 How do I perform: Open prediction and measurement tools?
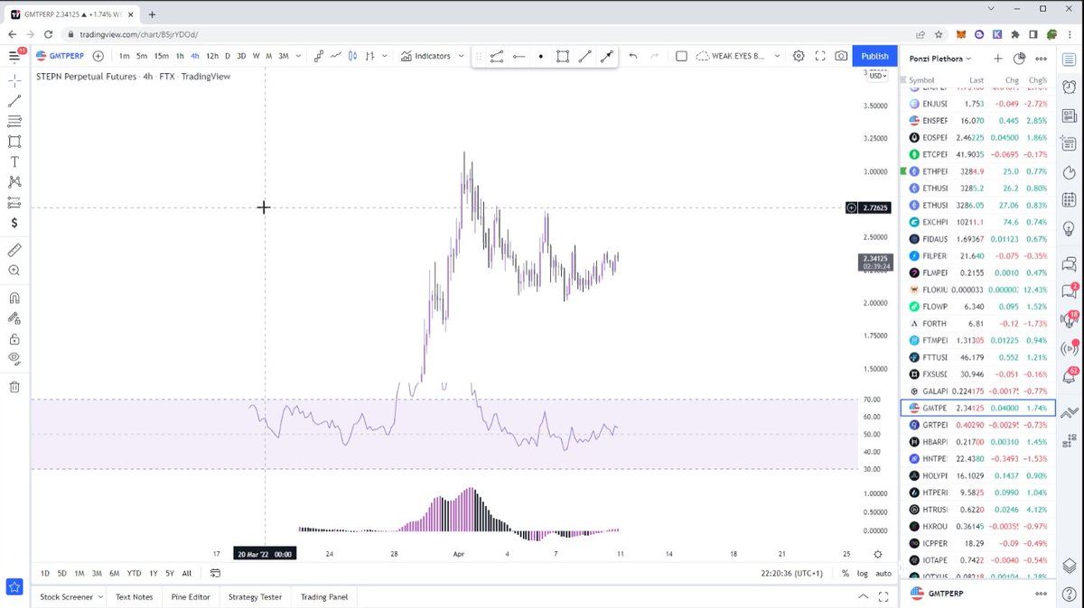coord(14,202)
